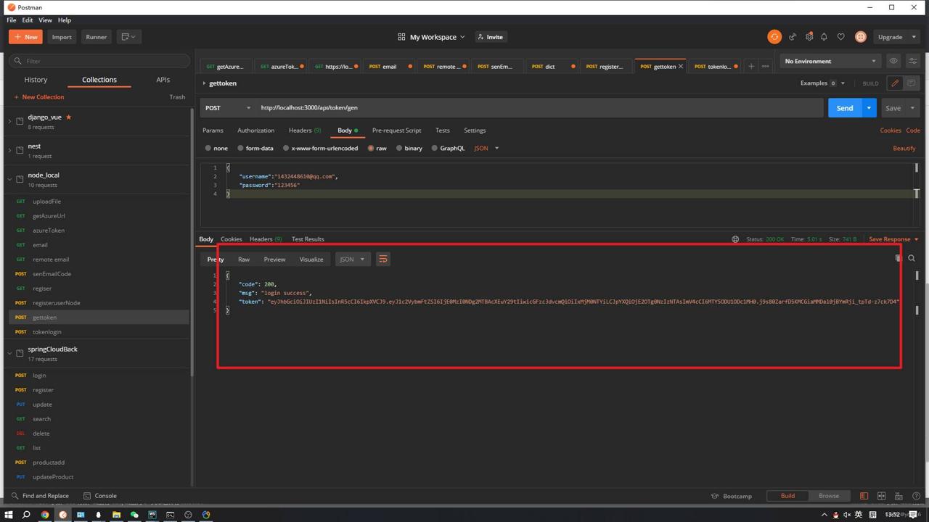Click New Collection link

click(x=39, y=97)
